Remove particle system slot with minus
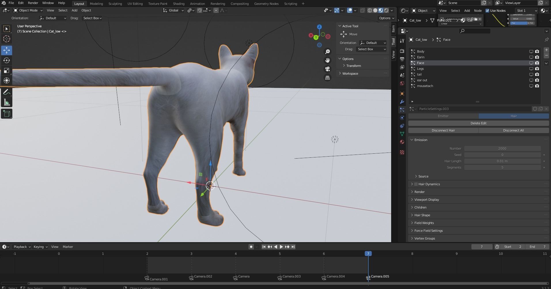This screenshot has width=551, height=289. coord(546,55)
